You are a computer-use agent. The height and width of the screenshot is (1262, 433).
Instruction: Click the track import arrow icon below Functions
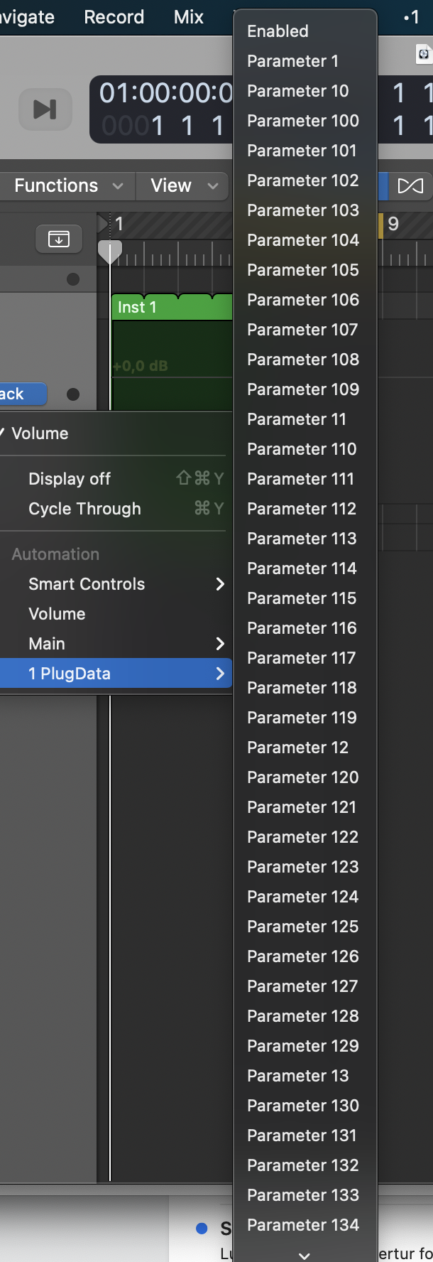click(58, 239)
